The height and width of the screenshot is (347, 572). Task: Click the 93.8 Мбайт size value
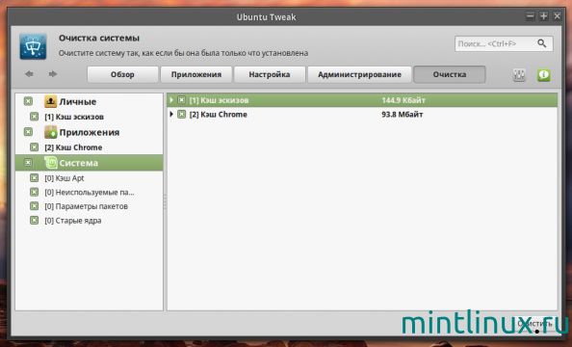[x=403, y=115]
